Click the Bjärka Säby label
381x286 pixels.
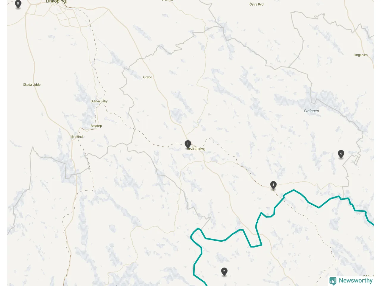tap(99, 101)
